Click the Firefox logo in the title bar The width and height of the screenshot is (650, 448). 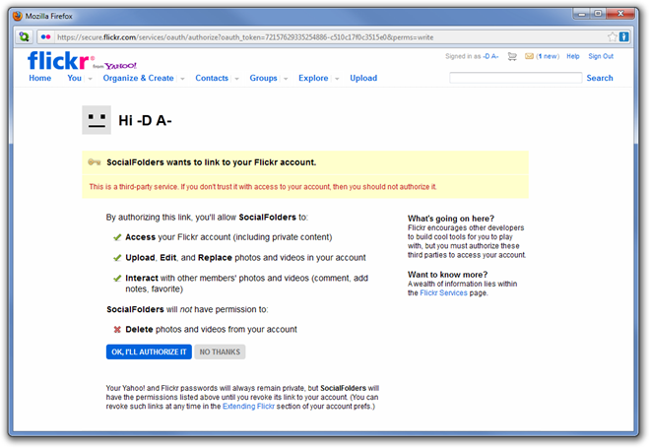[18, 16]
